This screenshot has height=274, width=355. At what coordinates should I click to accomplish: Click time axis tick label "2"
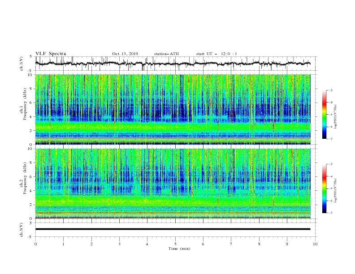point(91,244)
